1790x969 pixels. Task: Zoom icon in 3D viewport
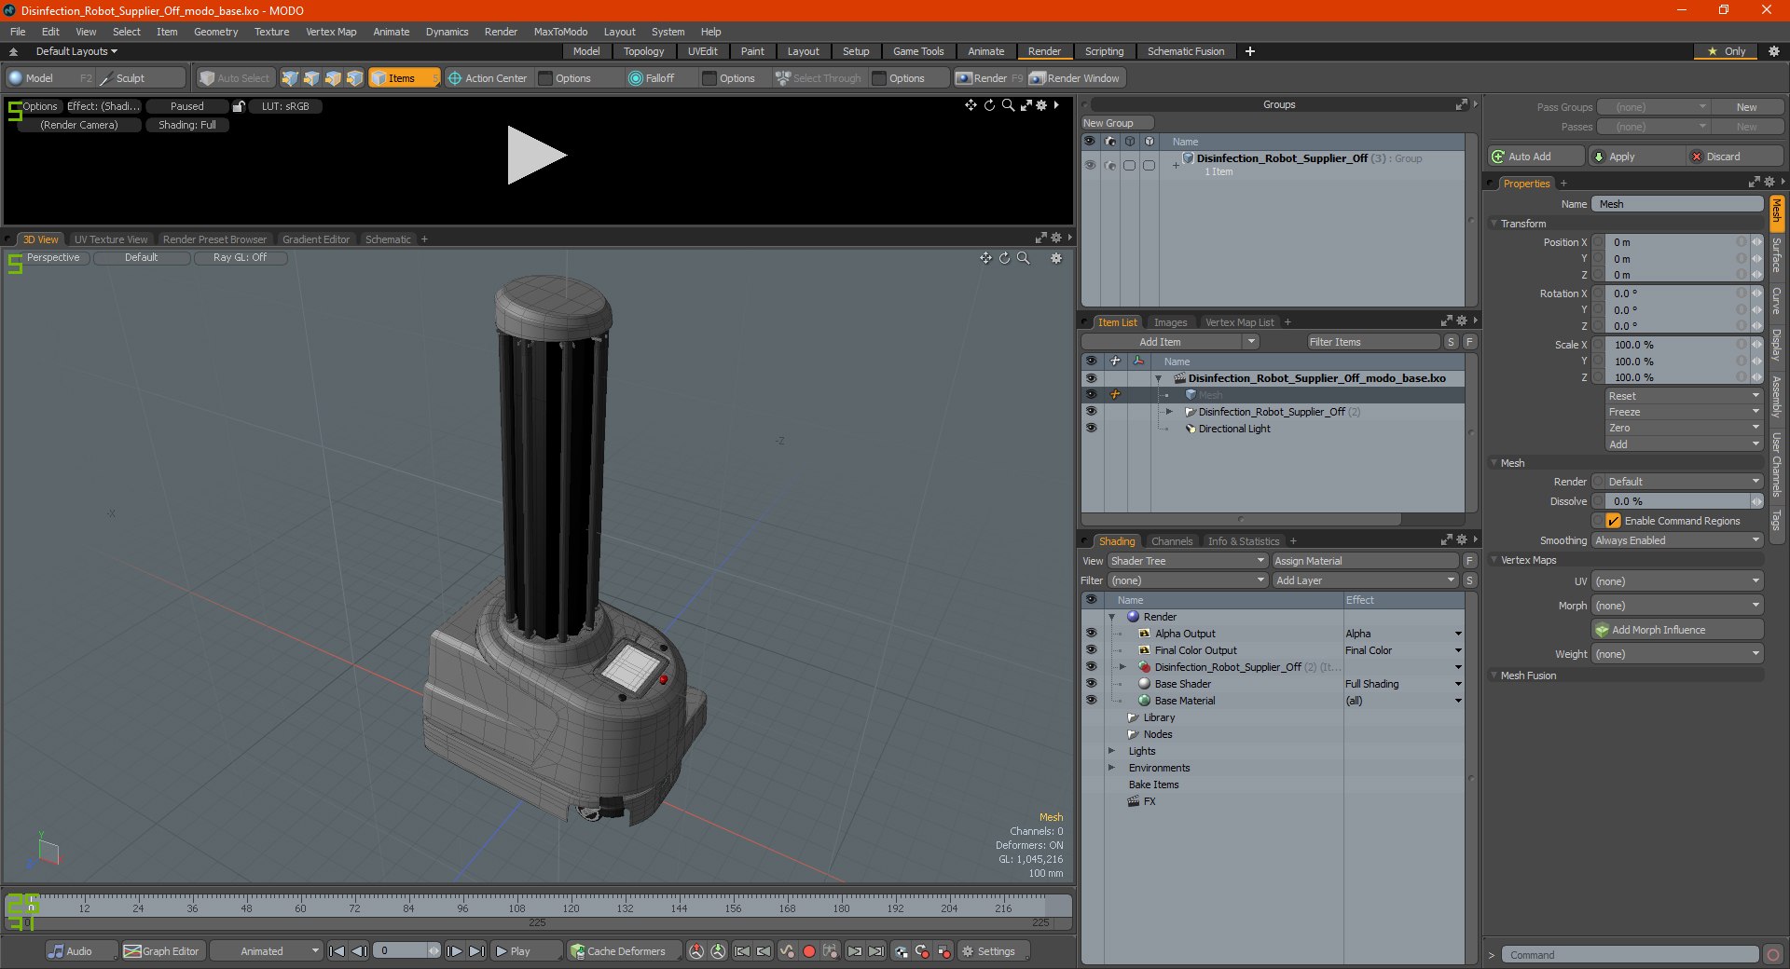(1024, 258)
